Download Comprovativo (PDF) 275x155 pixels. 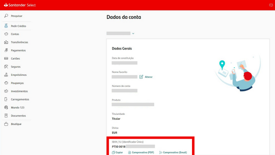point(143,152)
